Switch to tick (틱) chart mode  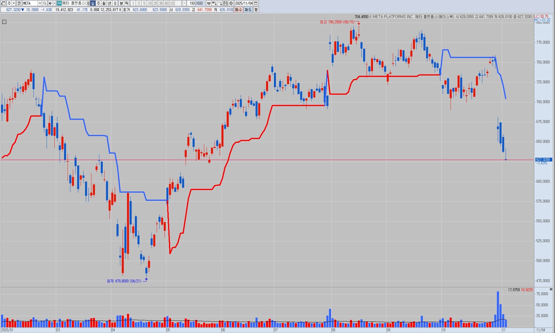[x=127, y=3]
